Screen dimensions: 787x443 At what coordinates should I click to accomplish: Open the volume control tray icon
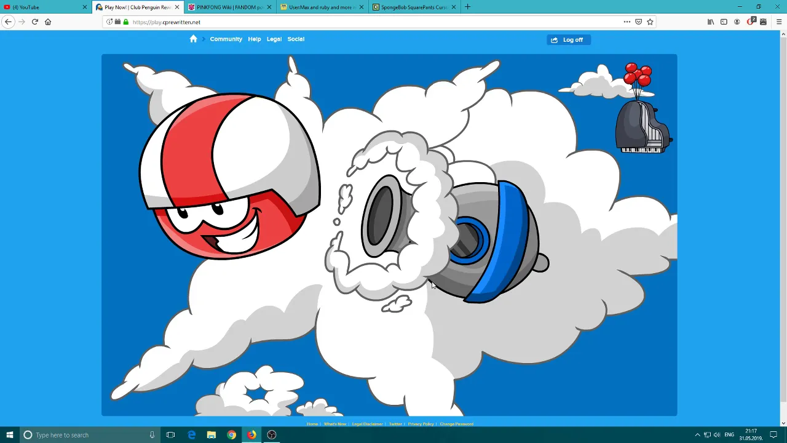717,435
